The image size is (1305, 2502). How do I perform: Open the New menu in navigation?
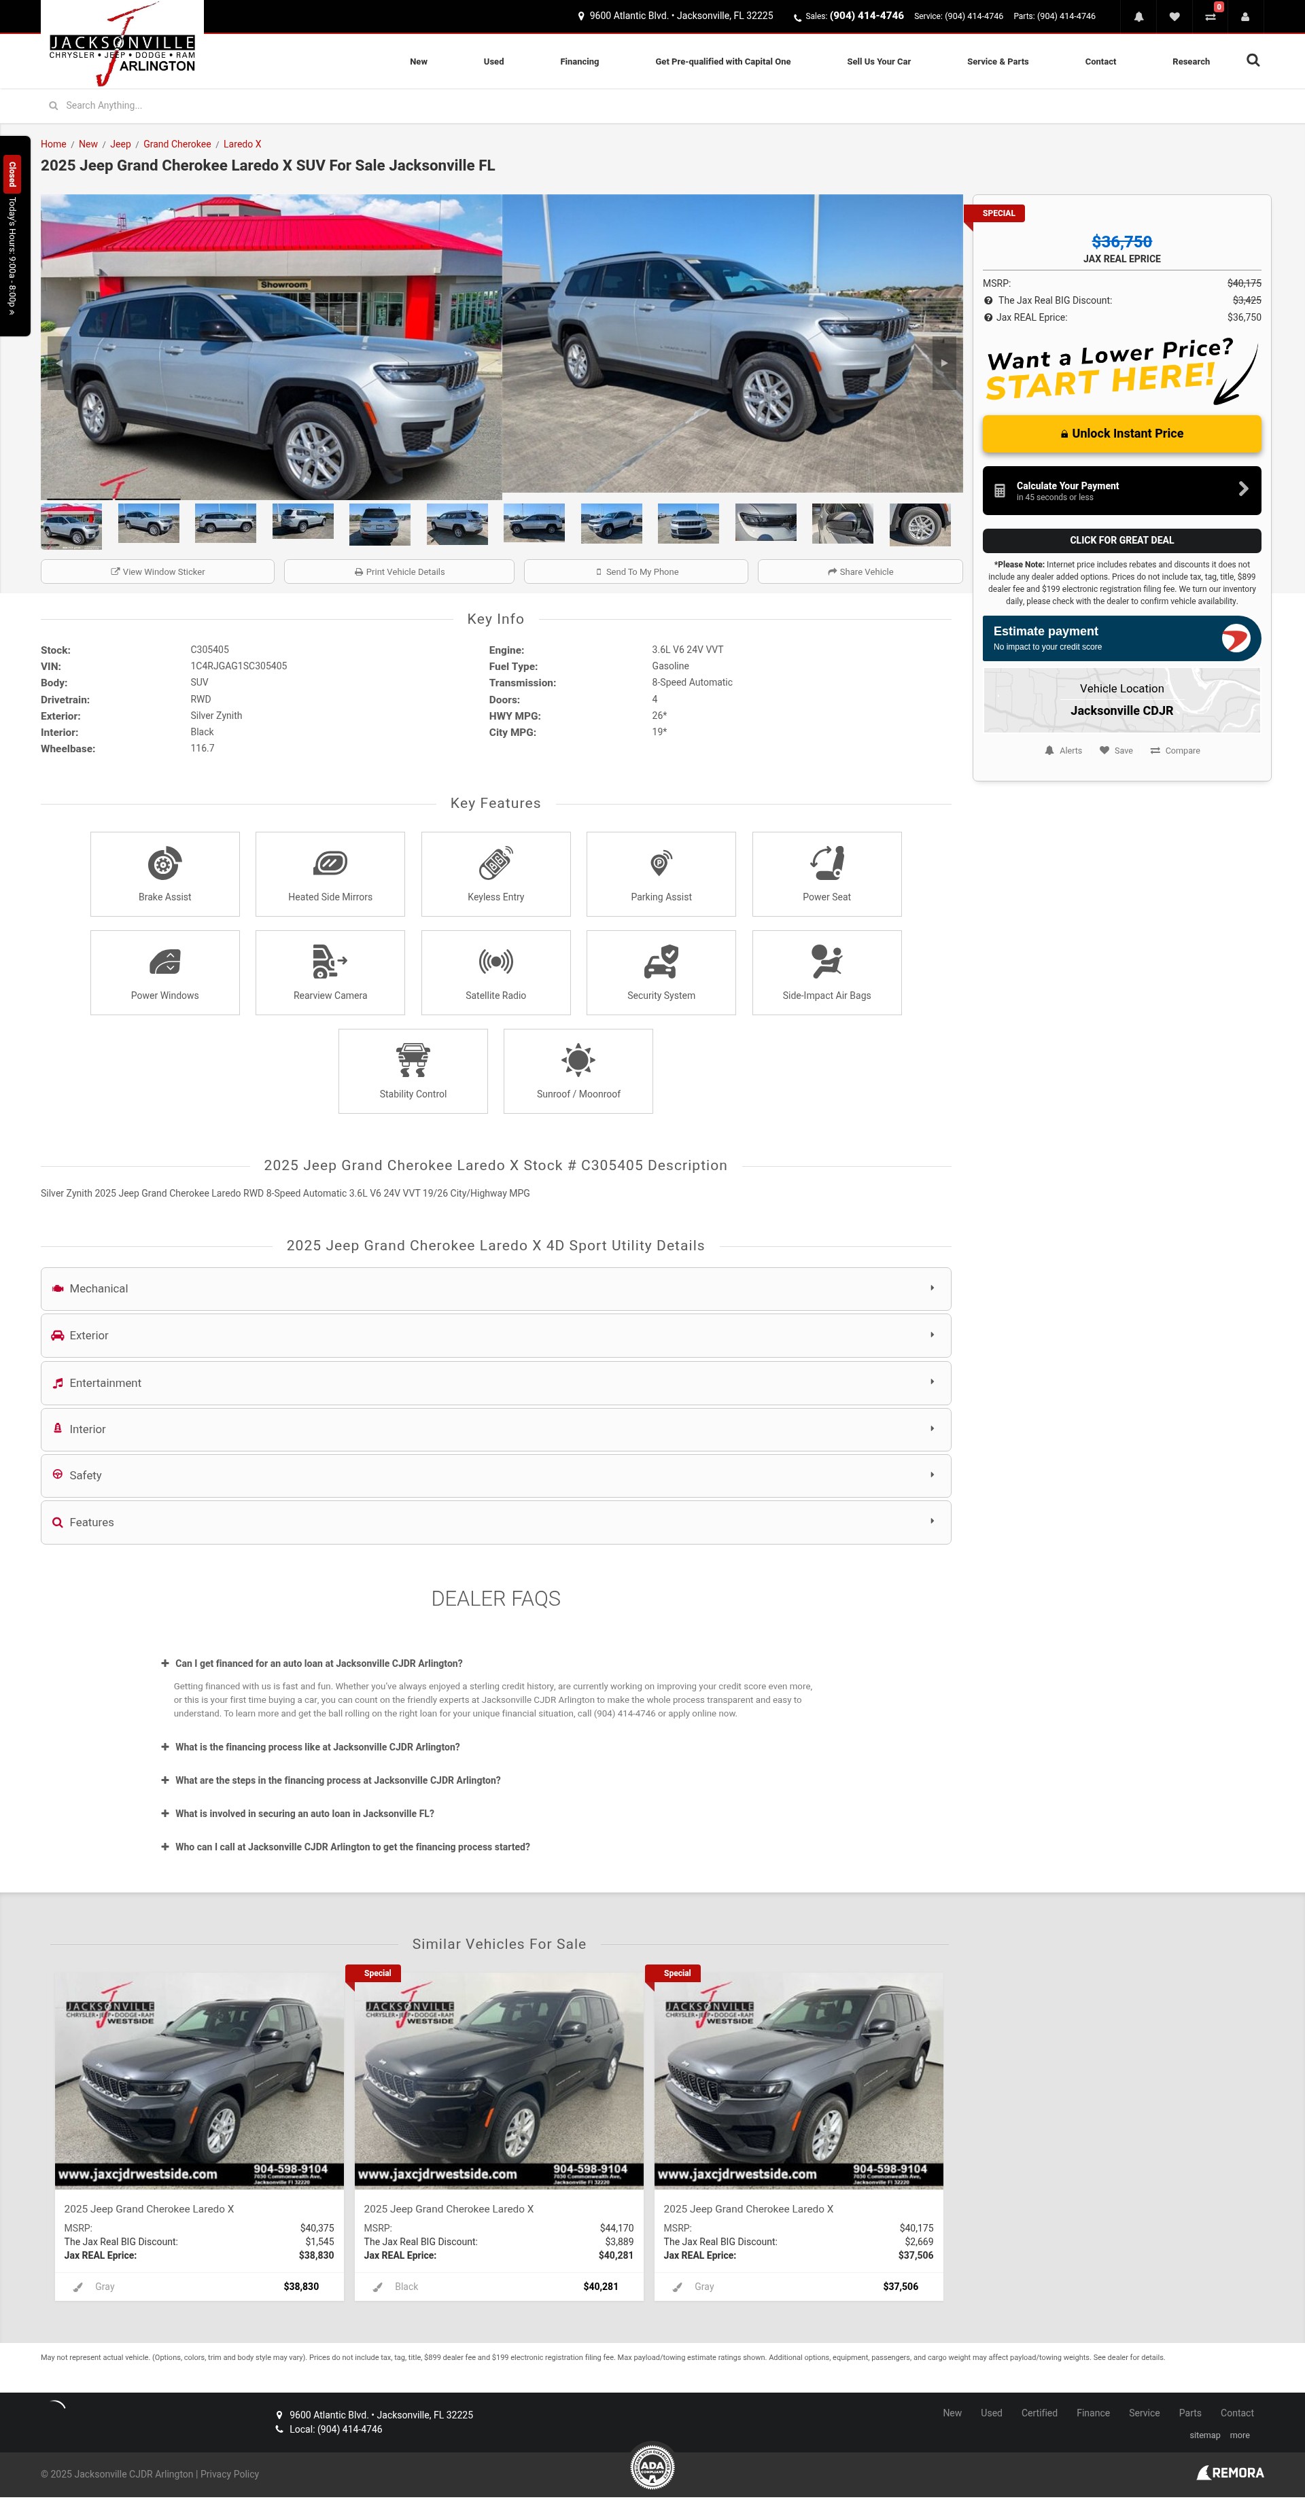[x=419, y=61]
